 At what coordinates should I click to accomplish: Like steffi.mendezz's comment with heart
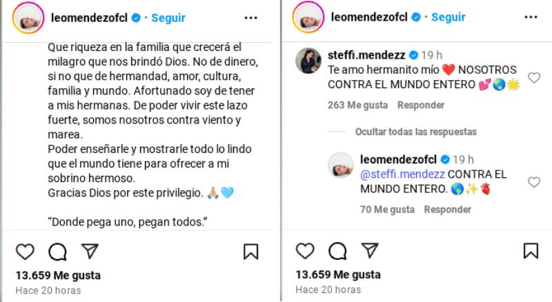point(533,78)
